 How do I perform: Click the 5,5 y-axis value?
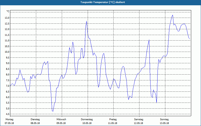click(8, 103)
